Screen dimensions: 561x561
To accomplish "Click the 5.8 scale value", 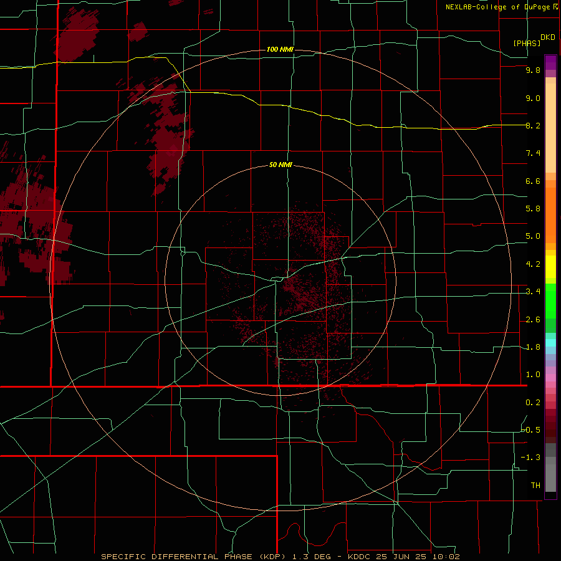I will (533, 209).
